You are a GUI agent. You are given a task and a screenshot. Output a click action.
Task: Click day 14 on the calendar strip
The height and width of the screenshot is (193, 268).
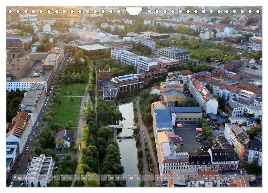click(138, 178)
